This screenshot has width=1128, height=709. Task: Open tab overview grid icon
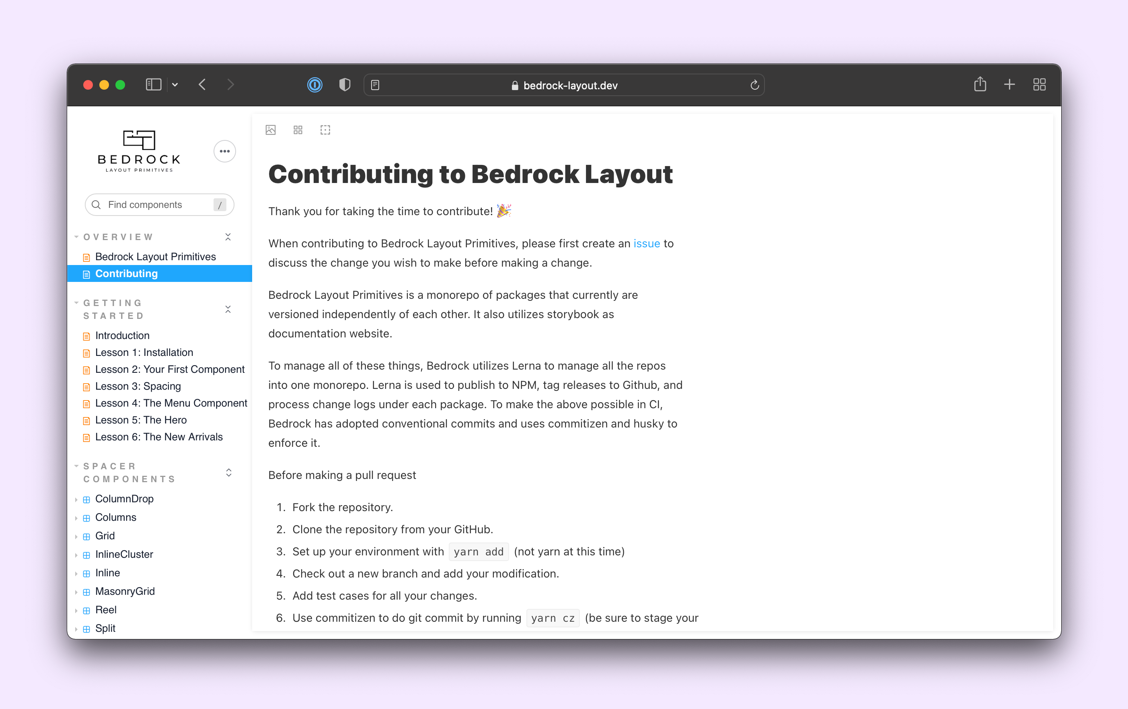coord(1039,84)
